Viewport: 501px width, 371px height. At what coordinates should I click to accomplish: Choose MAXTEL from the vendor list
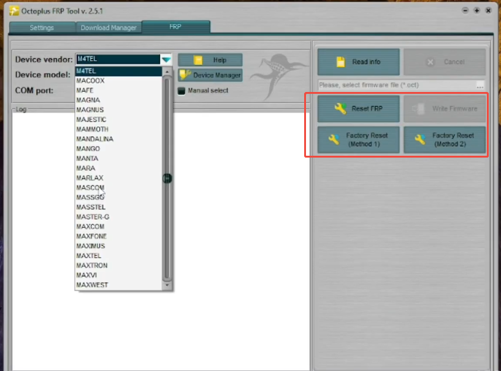118,256
